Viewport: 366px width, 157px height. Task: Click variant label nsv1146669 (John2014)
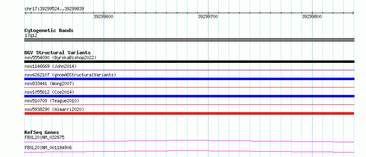click(51, 66)
